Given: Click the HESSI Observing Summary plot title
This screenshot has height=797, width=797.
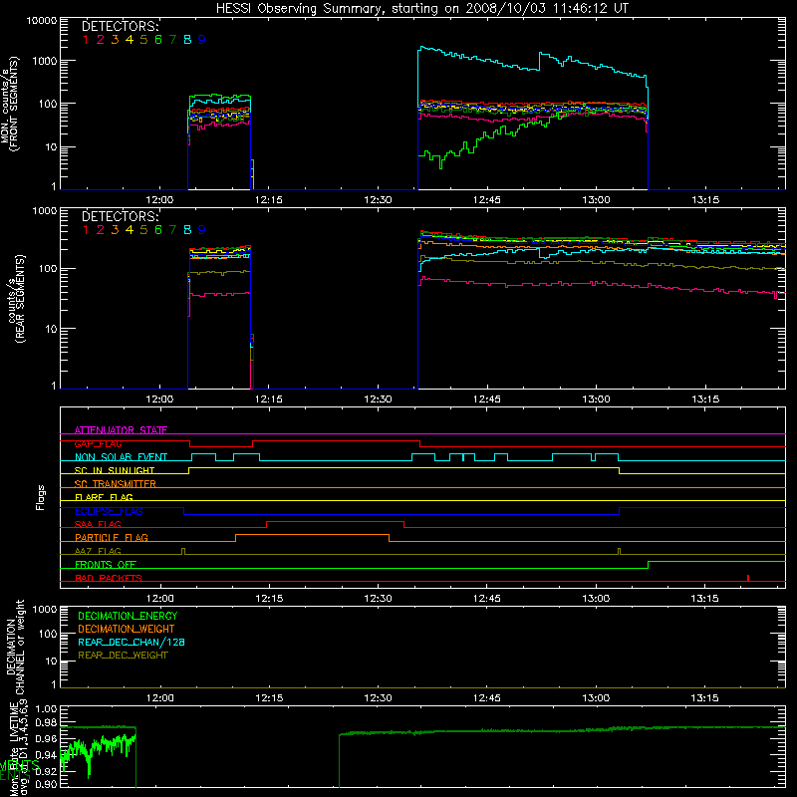Looking at the screenshot, I should (421, 8).
